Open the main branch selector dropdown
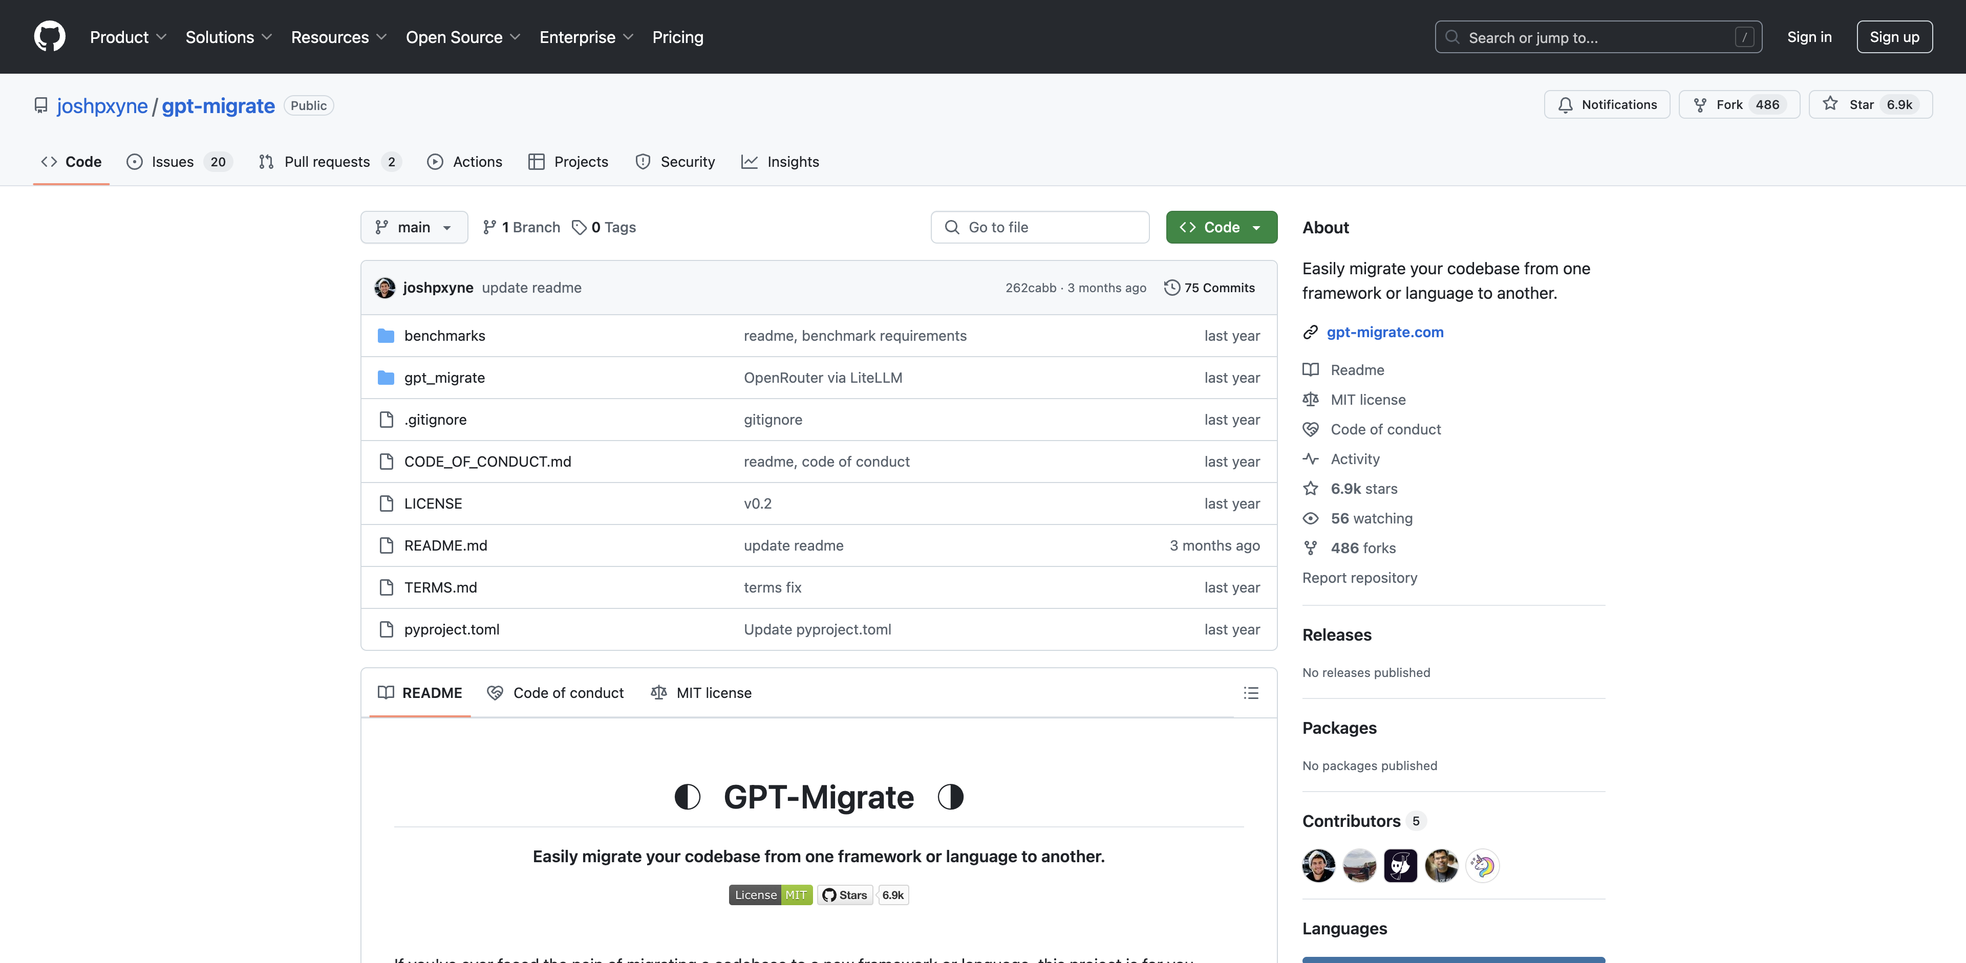The width and height of the screenshot is (1966, 963). [414, 227]
